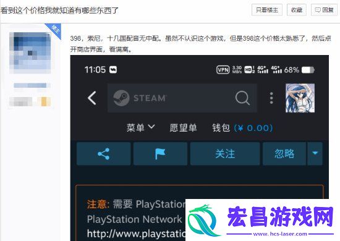
Task: Click the Steam search input field
Action: (x=182, y=98)
